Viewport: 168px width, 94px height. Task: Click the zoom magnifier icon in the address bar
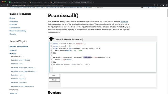coord(154,5)
